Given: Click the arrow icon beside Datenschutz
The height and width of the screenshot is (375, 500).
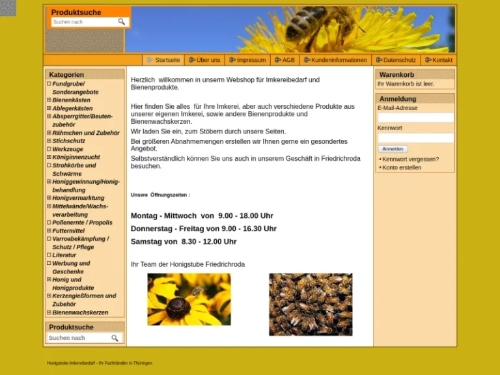Looking at the screenshot, I should click(379, 60).
